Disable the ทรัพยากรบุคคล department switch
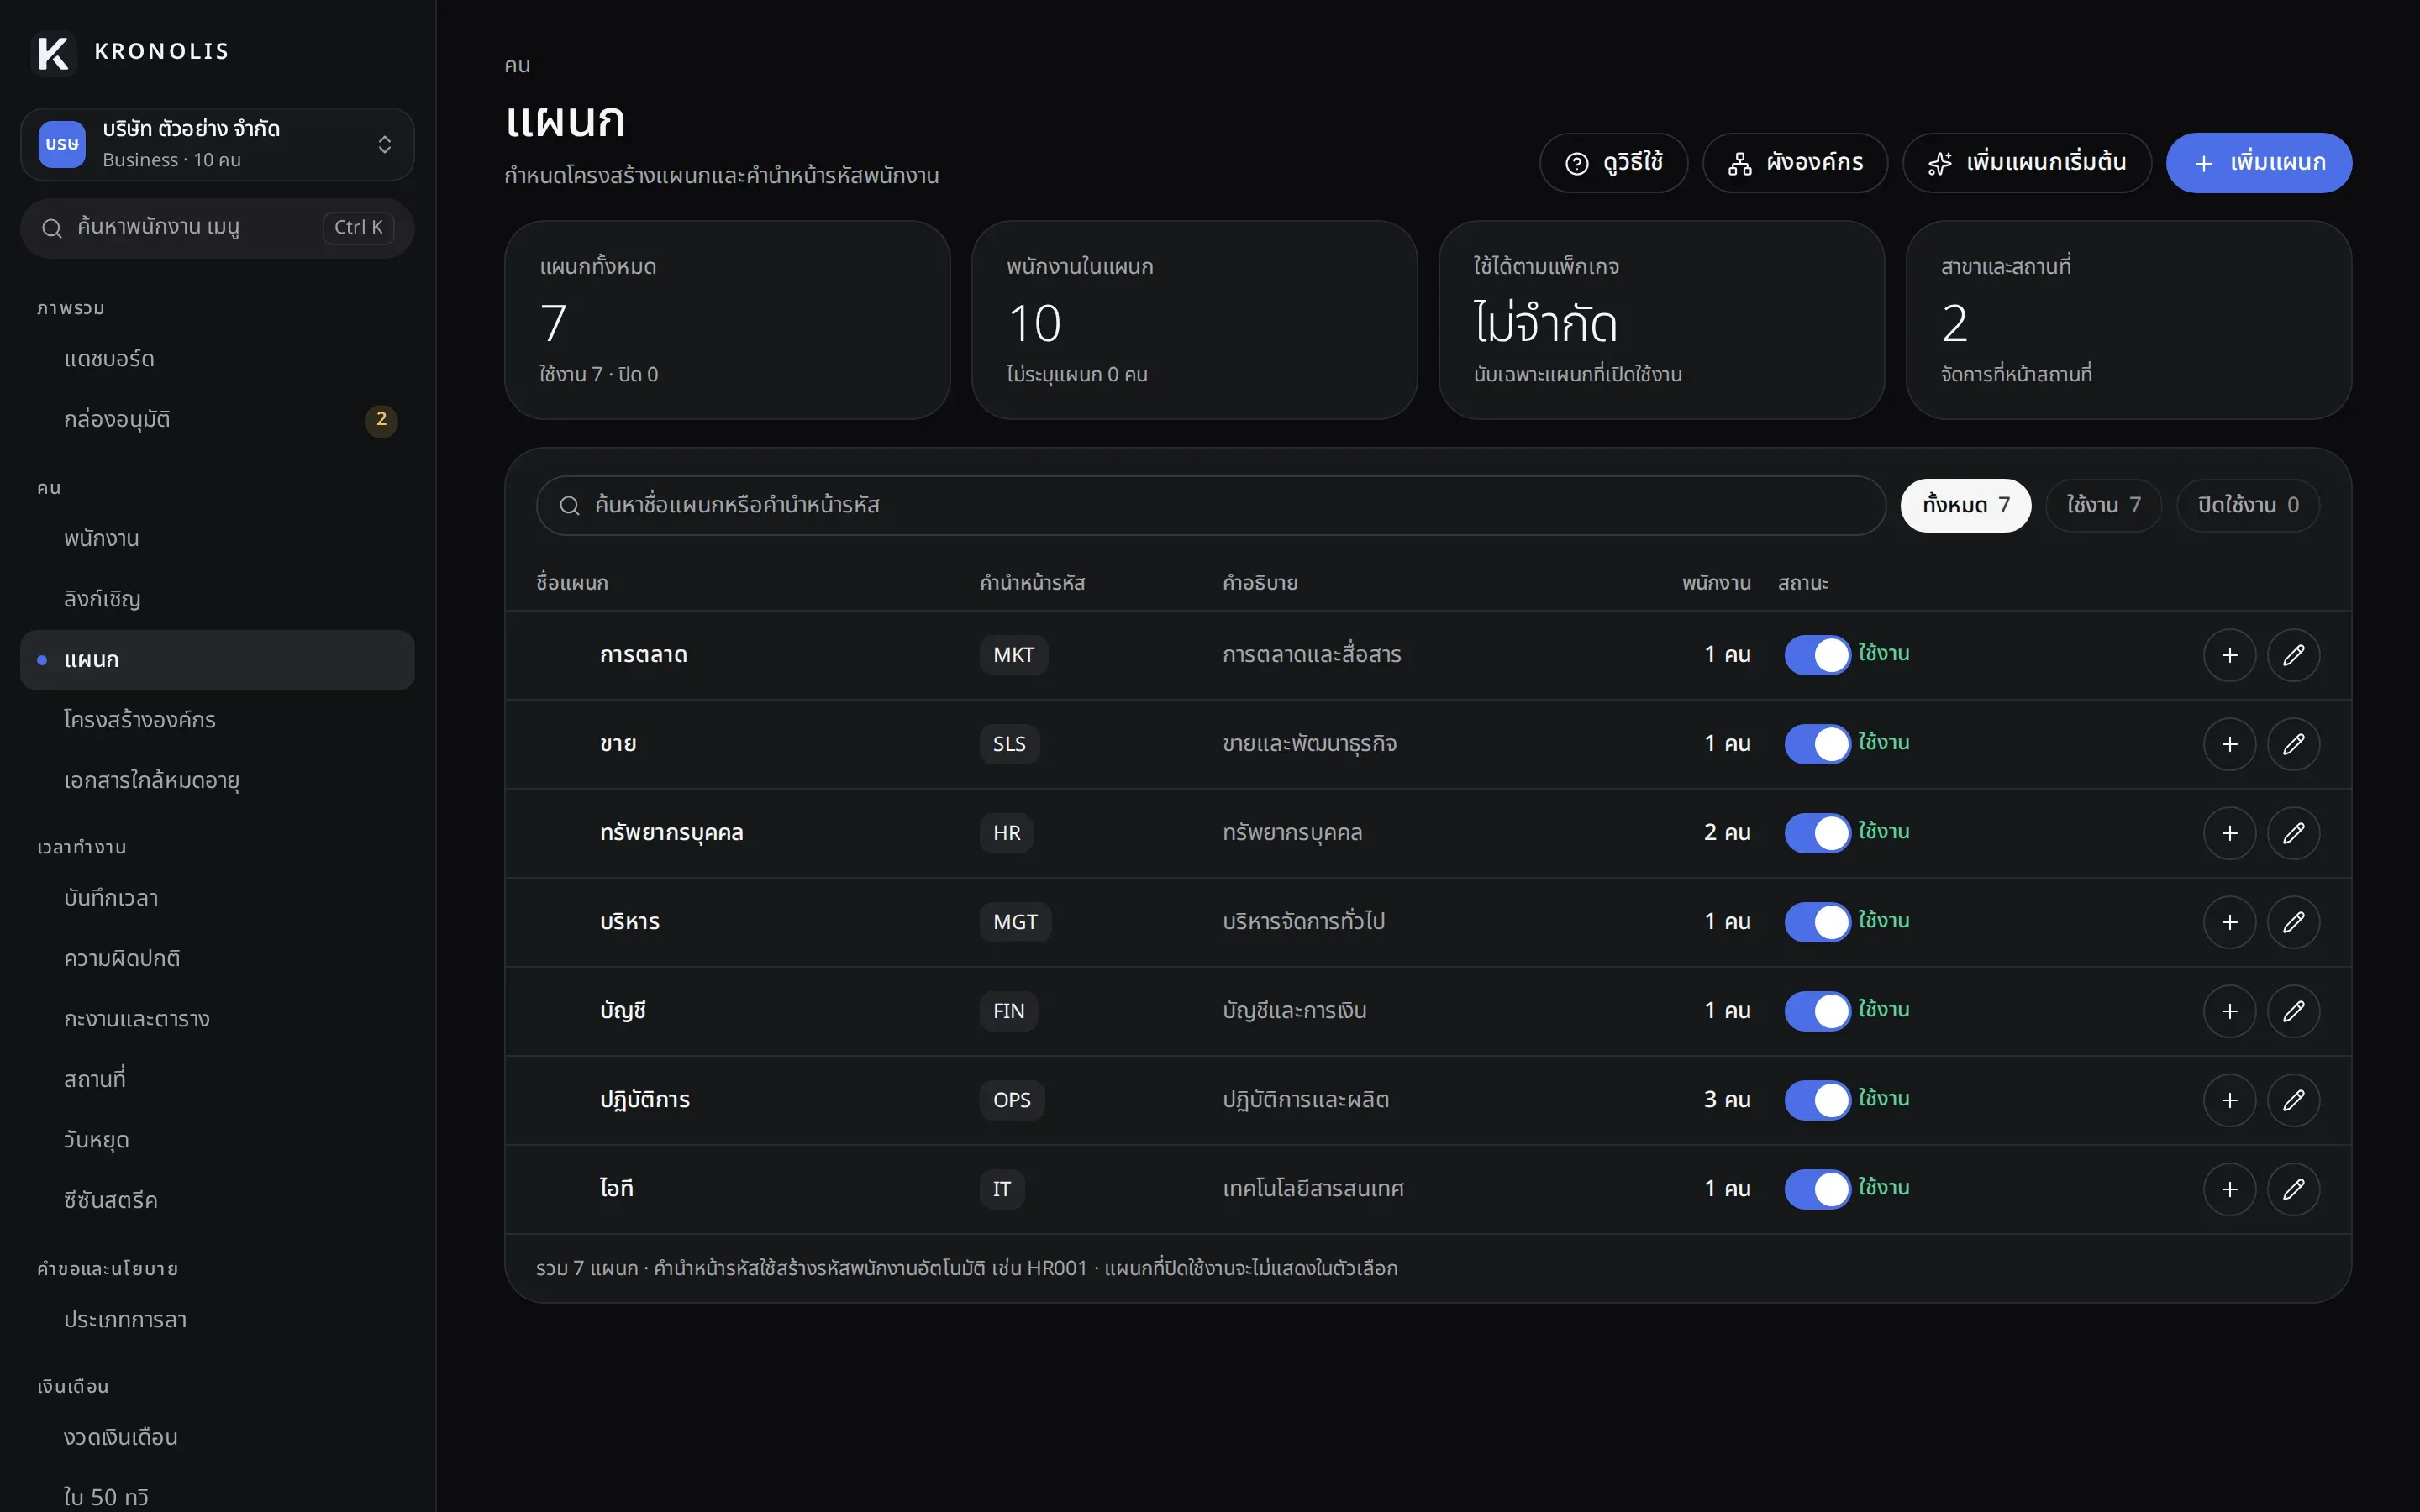 click(1817, 833)
